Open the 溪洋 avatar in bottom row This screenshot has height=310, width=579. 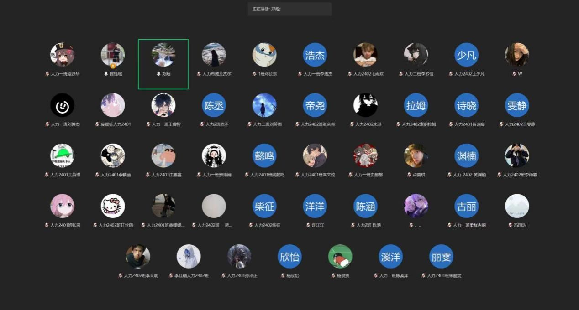click(x=390, y=257)
